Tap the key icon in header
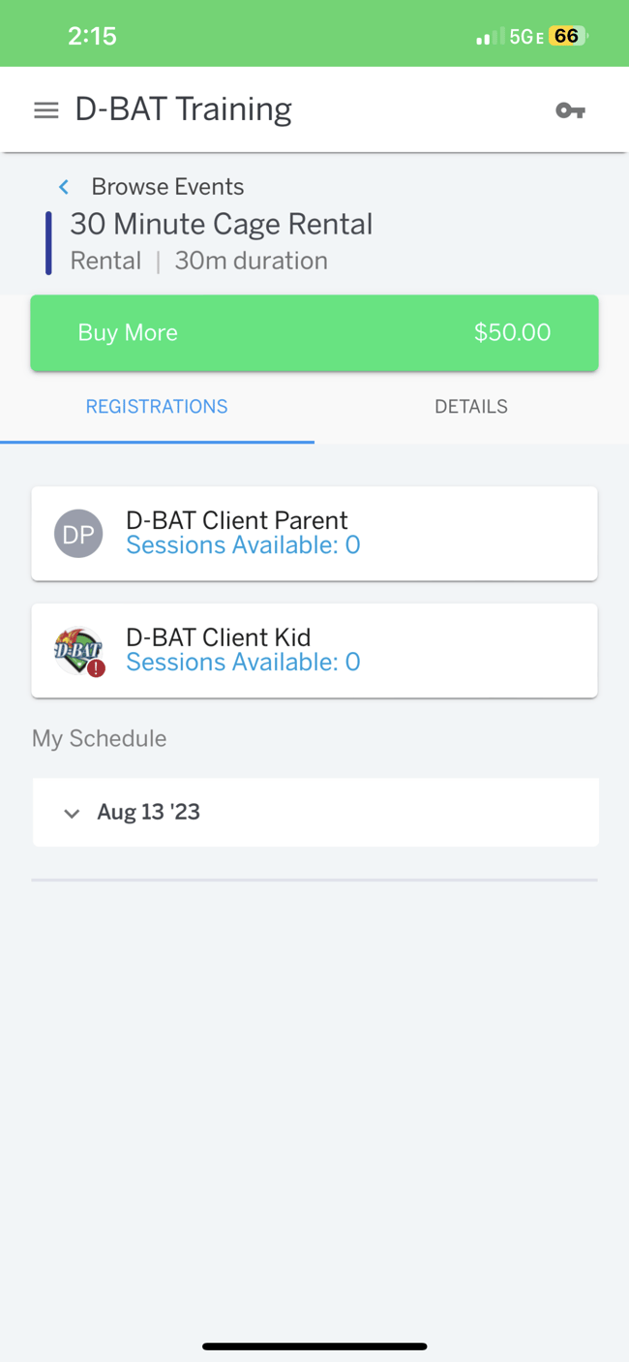Screen dimensions: 629x1362 (x=570, y=110)
